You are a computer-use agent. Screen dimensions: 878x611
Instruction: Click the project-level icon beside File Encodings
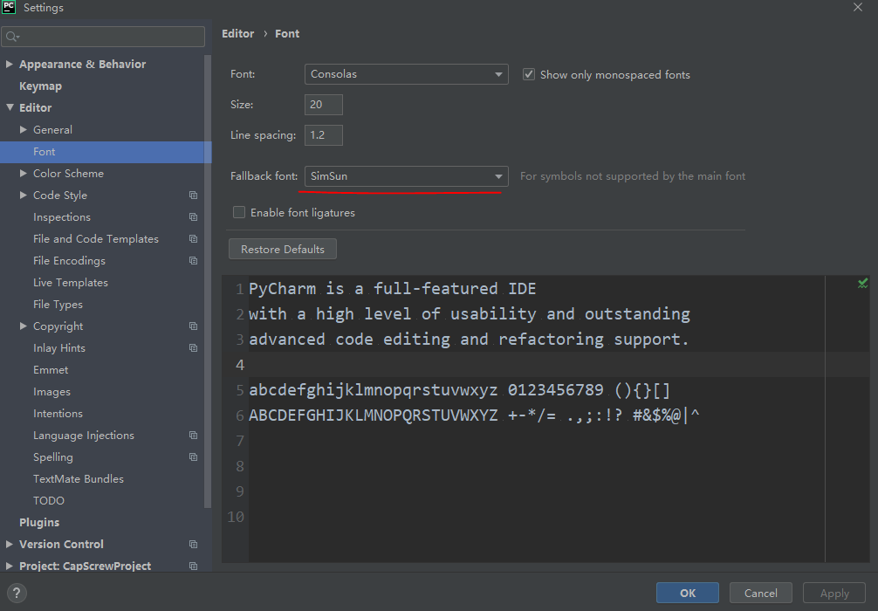click(193, 260)
